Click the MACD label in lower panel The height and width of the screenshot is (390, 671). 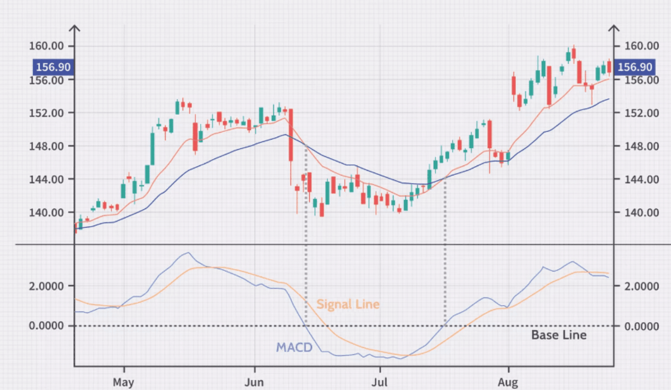[x=294, y=347]
